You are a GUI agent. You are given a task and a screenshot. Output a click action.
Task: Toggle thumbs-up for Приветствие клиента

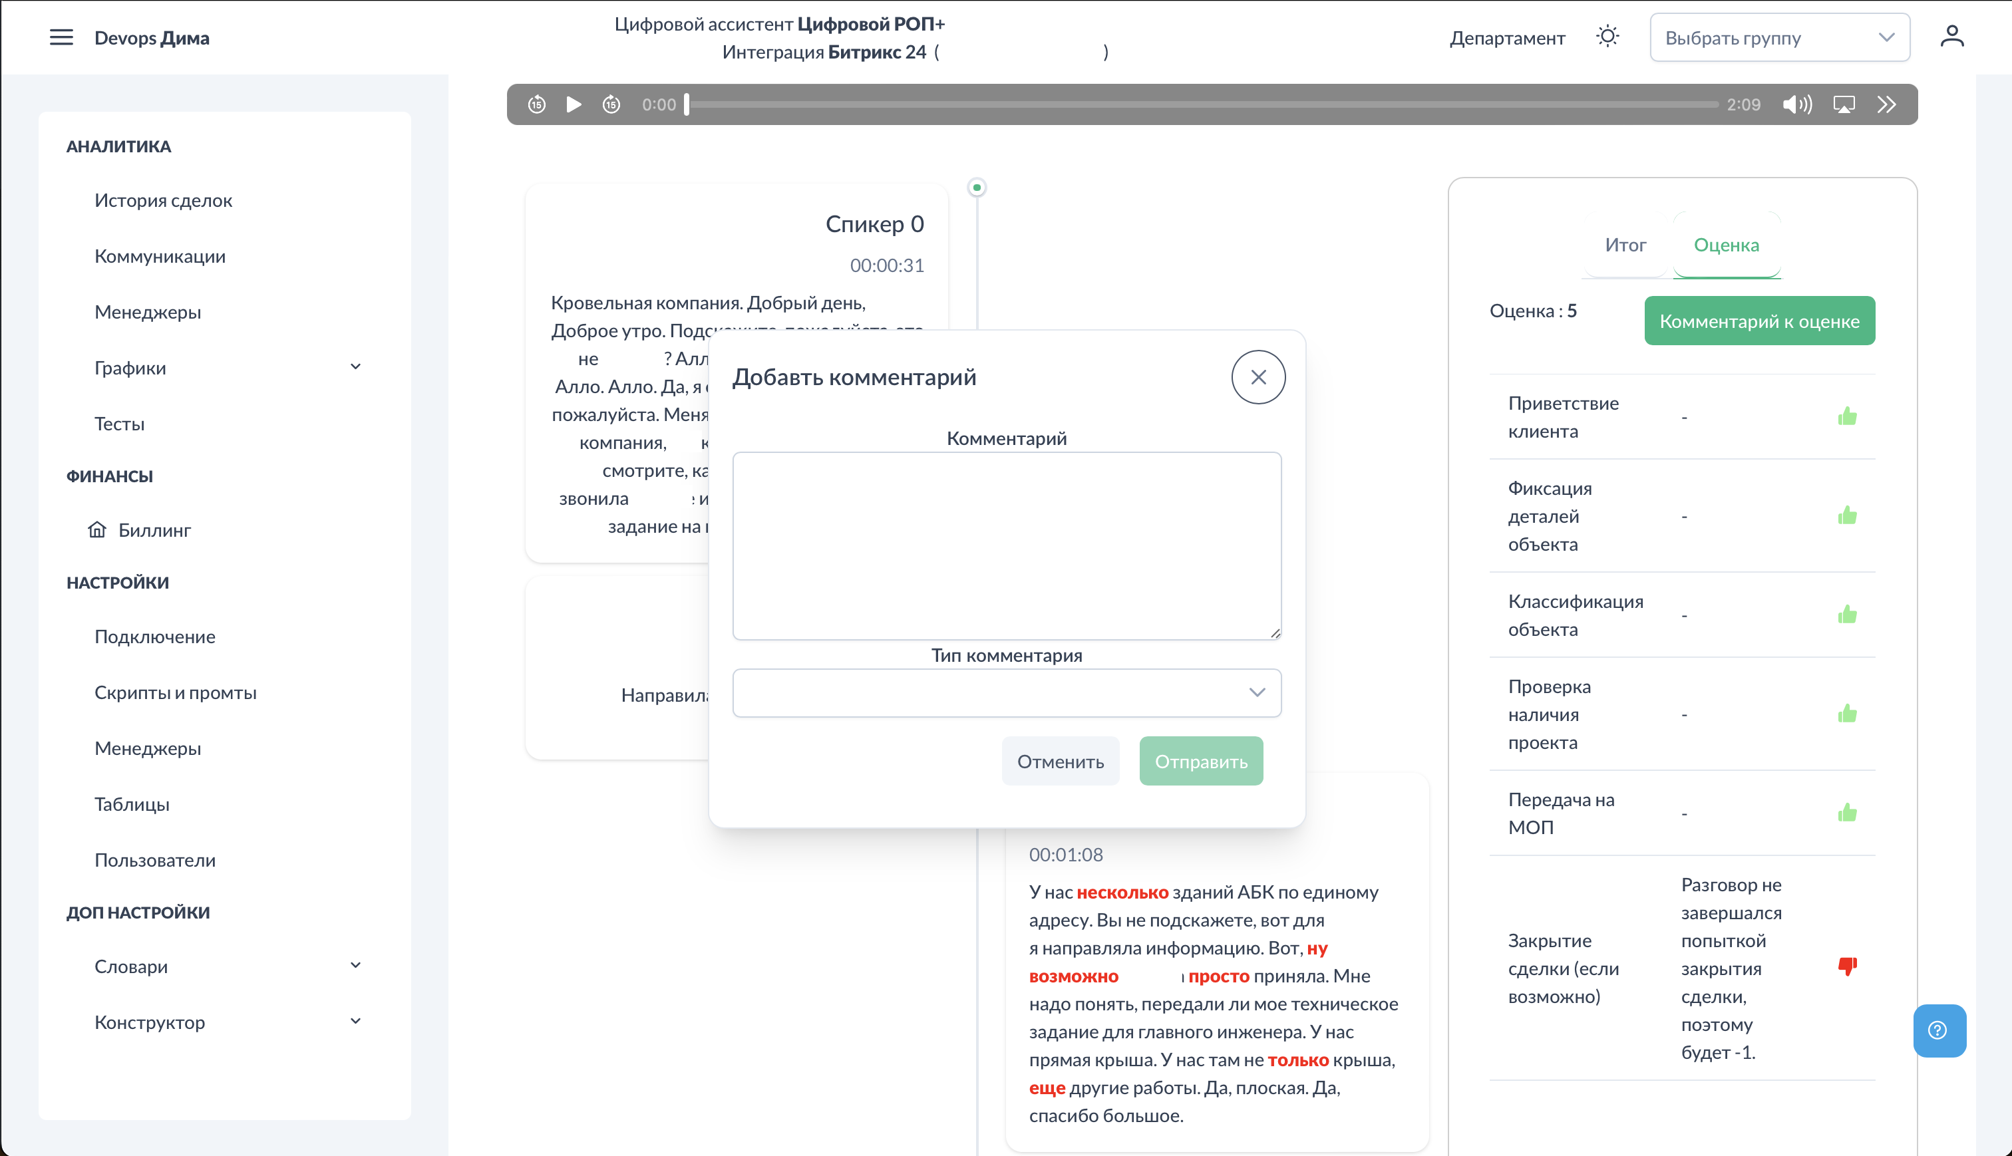pos(1847,416)
